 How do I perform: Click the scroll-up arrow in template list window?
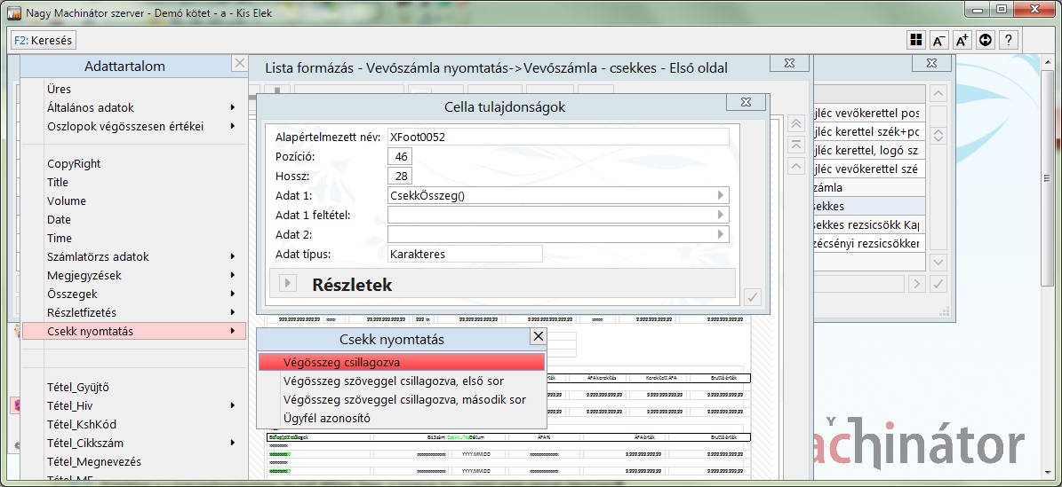pyautogui.click(x=938, y=94)
